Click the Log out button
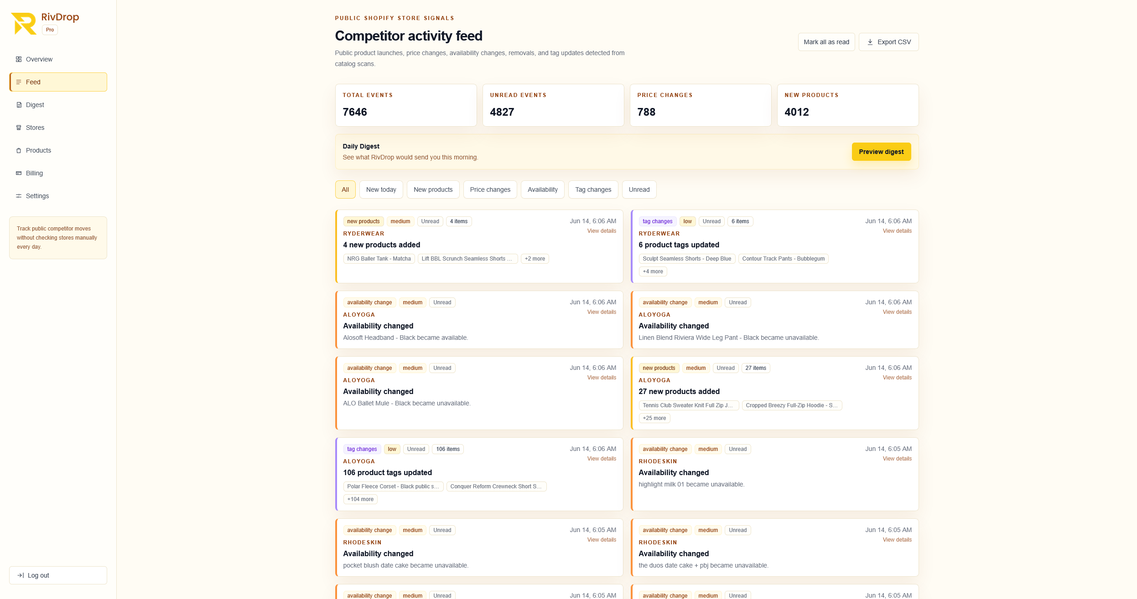 point(58,575)
